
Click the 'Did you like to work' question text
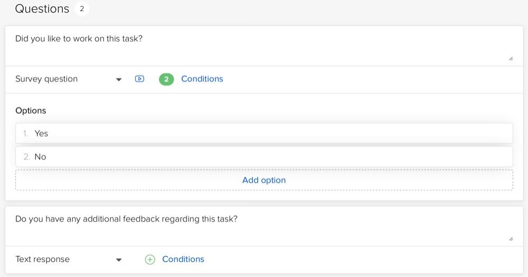point(79,38)
